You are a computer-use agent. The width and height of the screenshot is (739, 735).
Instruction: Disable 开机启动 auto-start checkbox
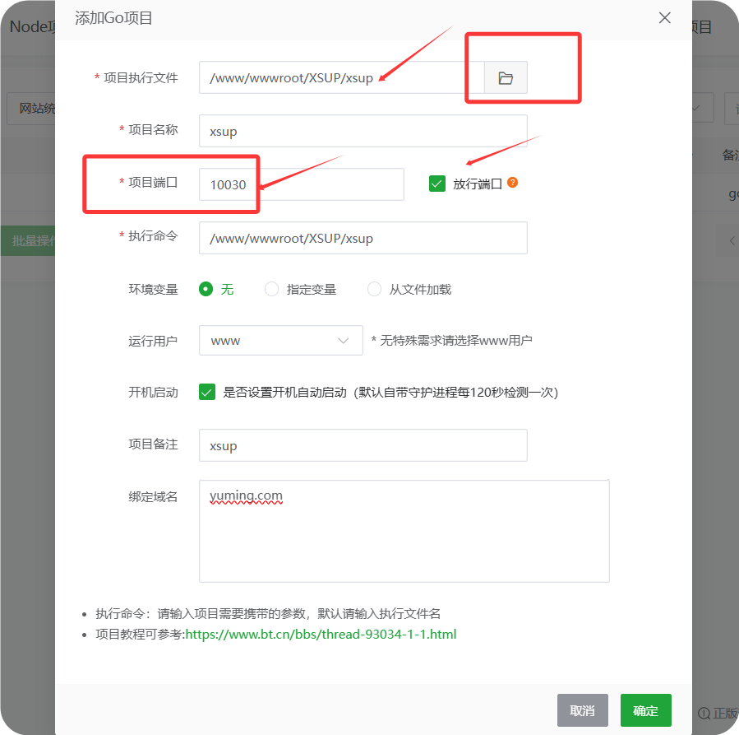(x=207, y=392)
